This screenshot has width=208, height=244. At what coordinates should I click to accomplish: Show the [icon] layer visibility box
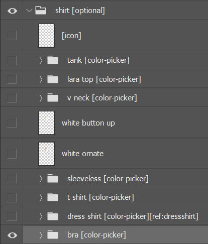pyautogui.click(x=12, y=35)
